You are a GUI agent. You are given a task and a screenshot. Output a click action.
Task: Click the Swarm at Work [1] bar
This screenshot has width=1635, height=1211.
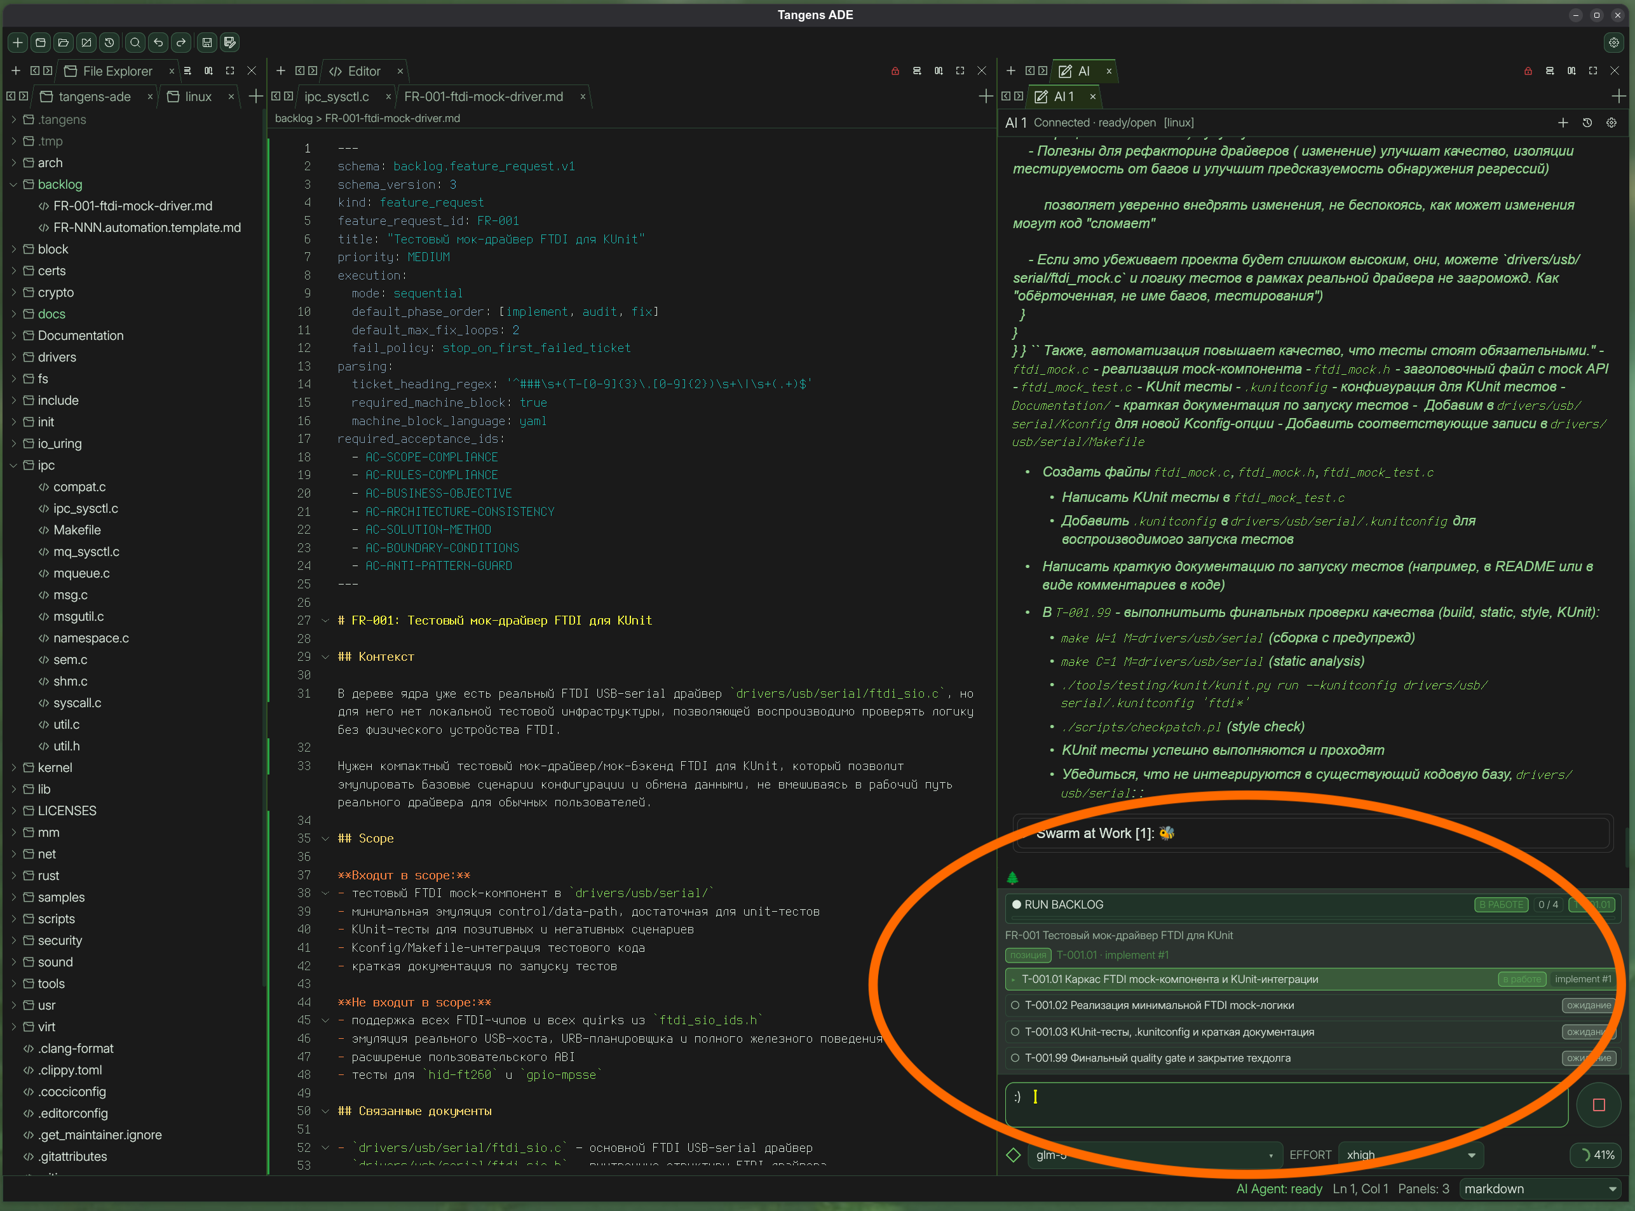pos(1312,834)
